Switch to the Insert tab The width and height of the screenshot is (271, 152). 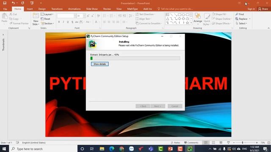pos(30,9)
